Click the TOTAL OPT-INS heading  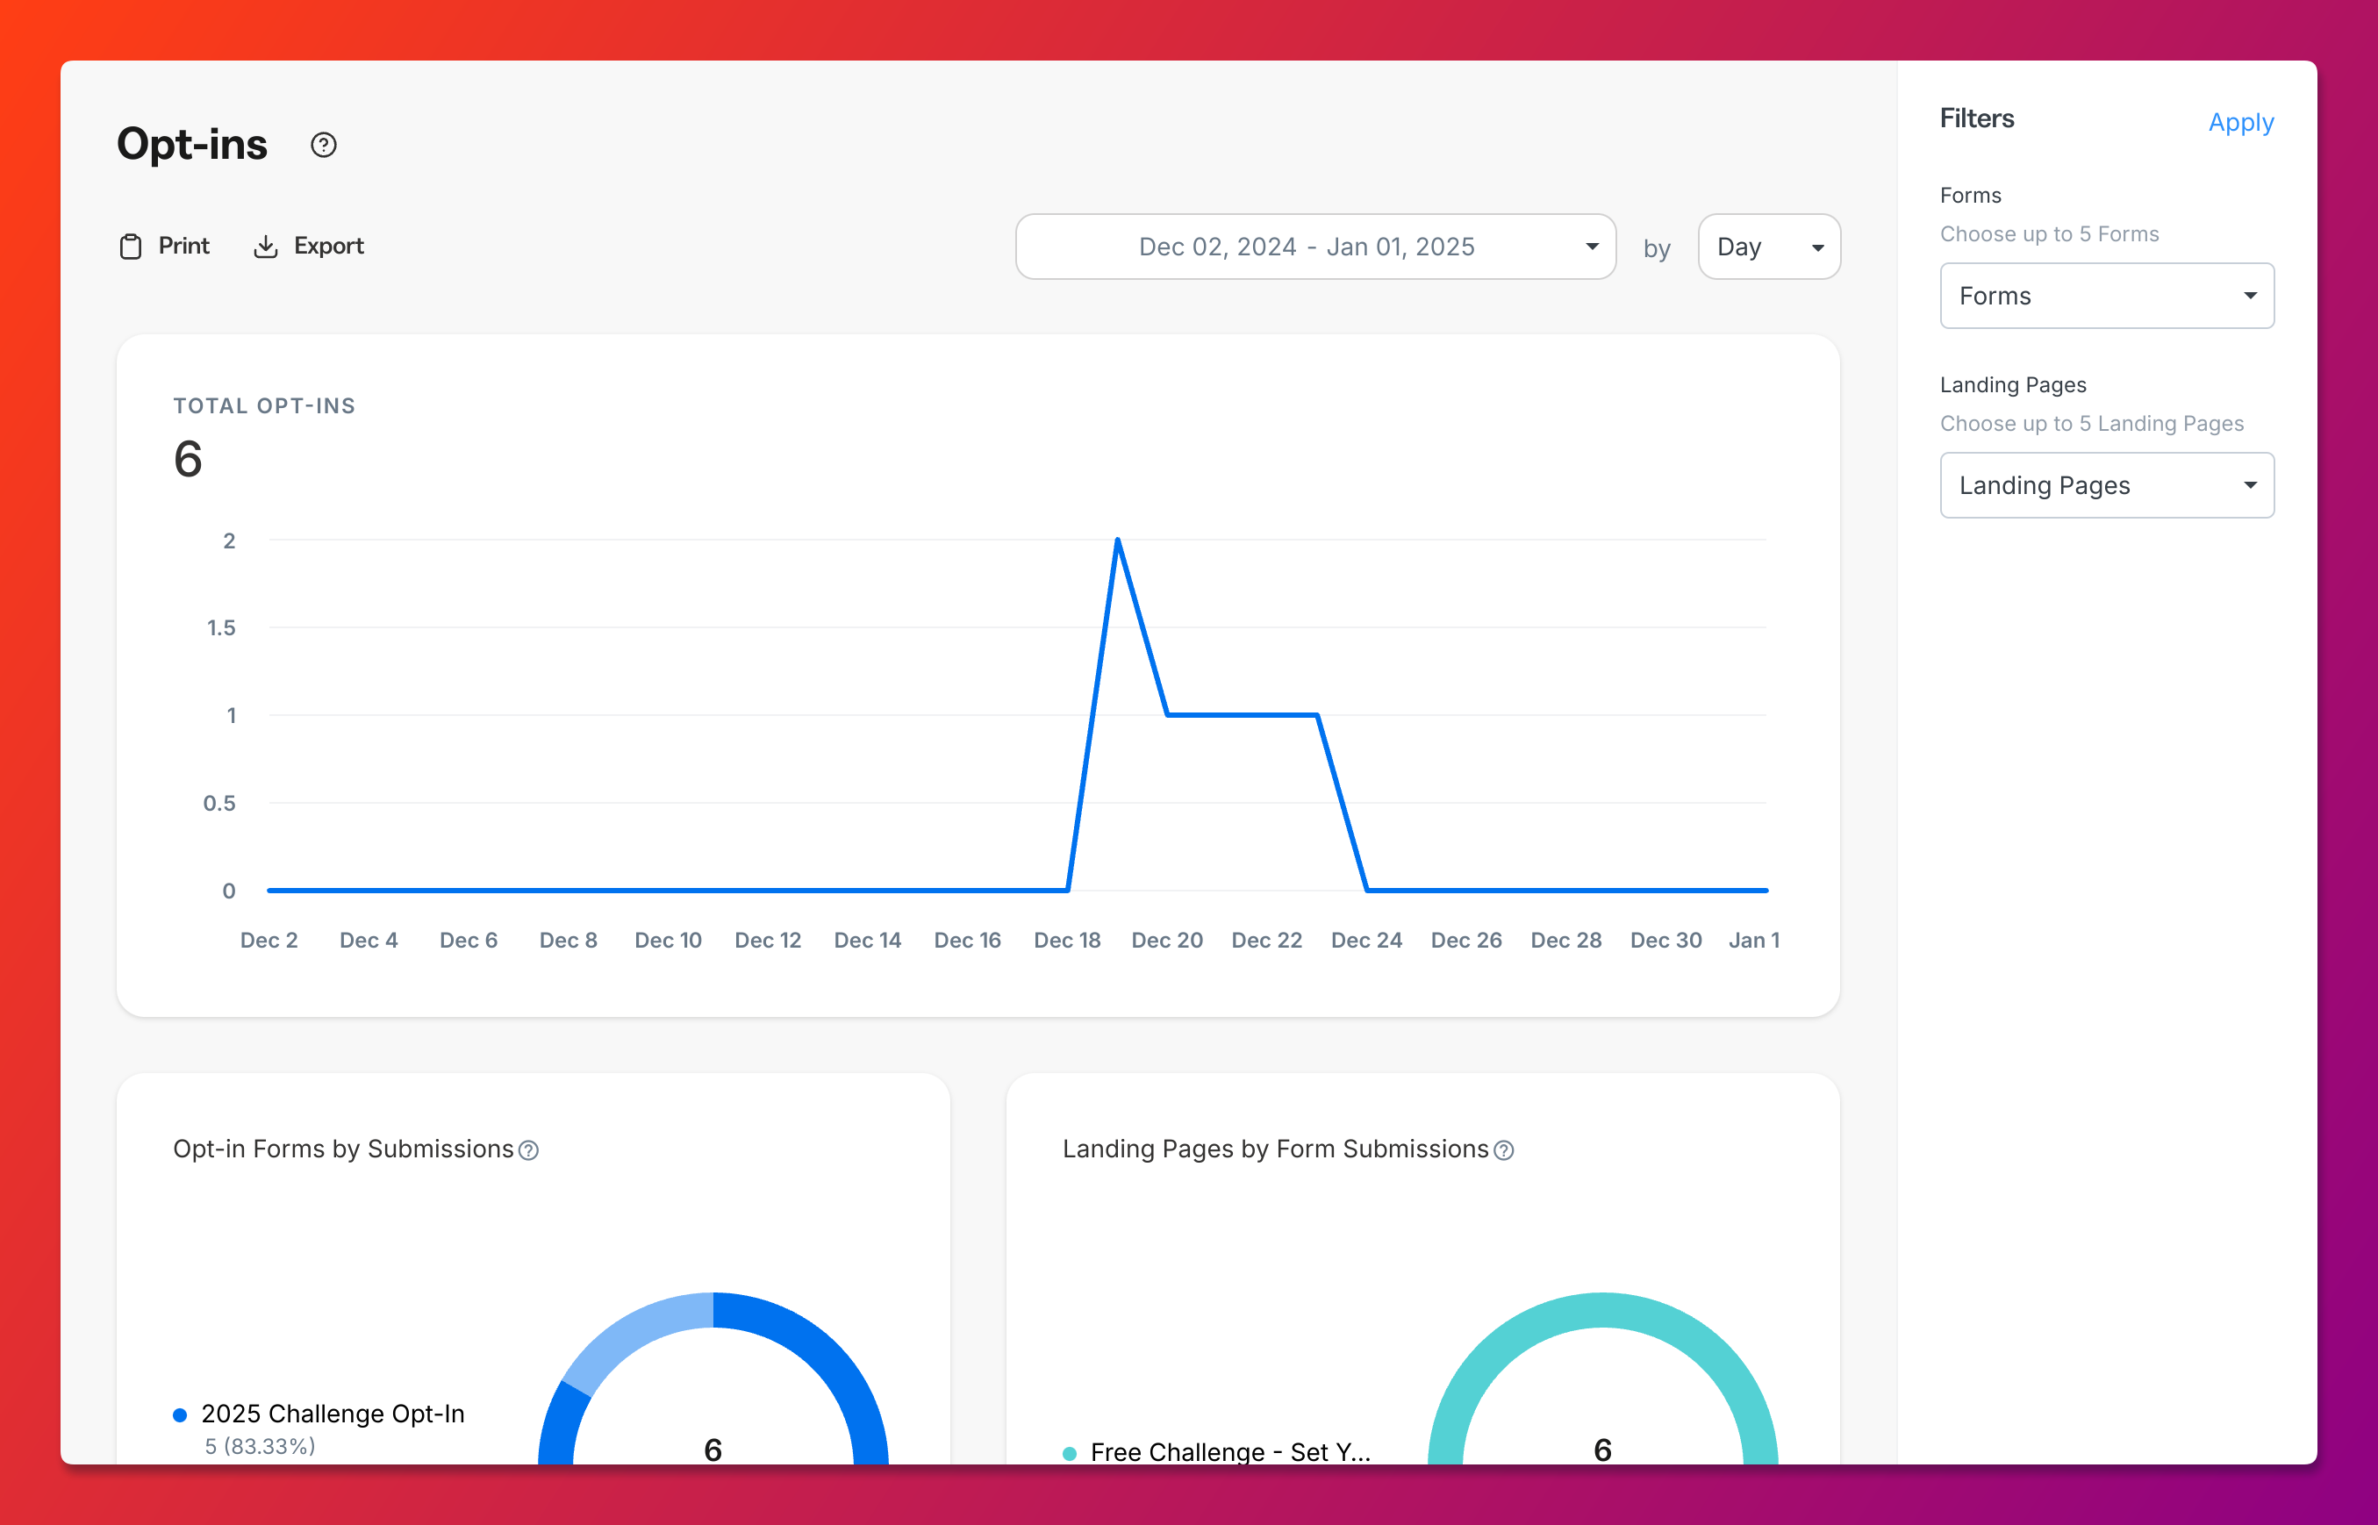pyautogui.click(x=264, y=406)
